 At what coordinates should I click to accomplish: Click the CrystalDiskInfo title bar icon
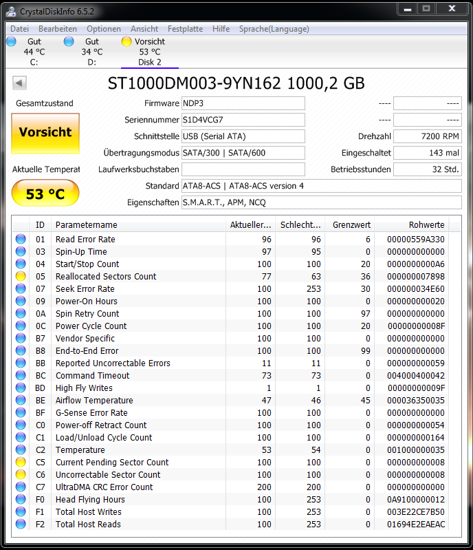coord(11,12)
